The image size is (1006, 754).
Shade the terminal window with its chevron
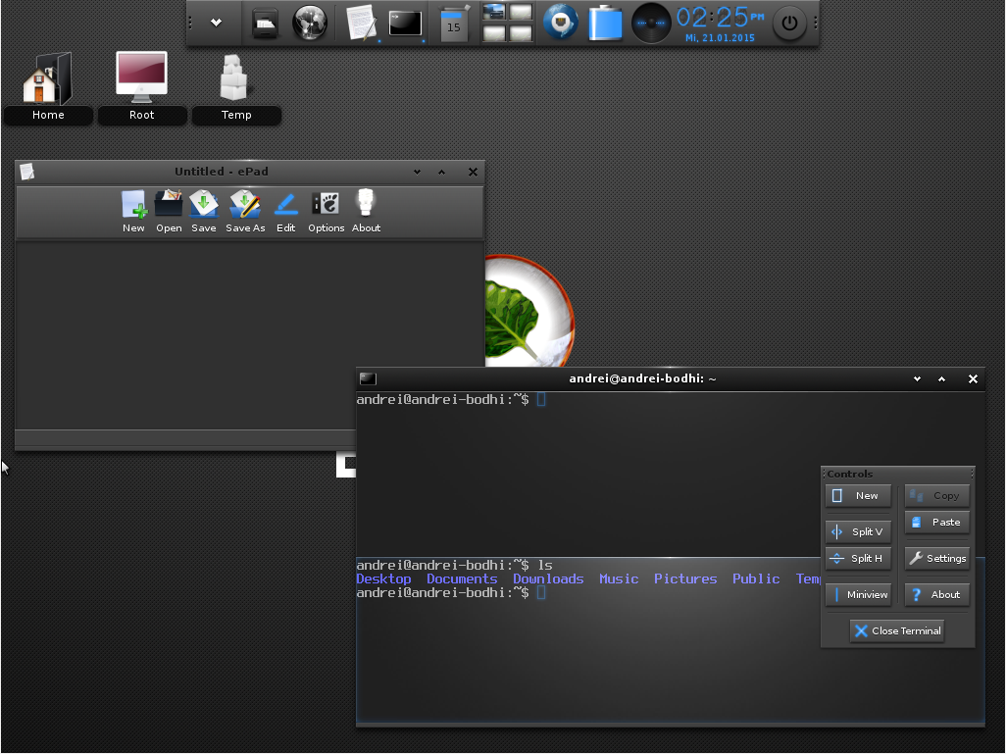[940, 378]
